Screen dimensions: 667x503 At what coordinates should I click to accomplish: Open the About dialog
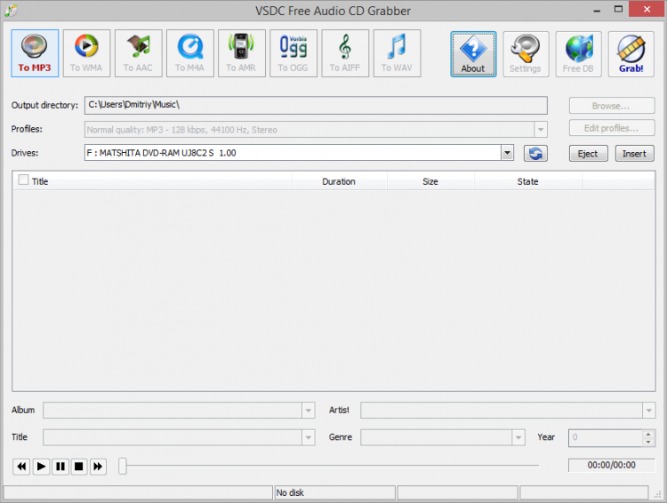click(x=473, y=54)
